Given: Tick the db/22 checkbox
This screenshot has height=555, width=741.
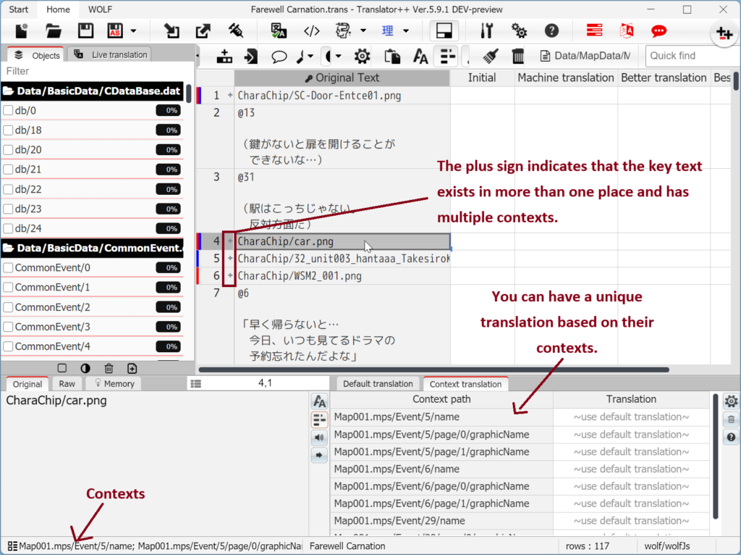Looking at the screenshot, I should pyautogui.click(x=8, y=189).
